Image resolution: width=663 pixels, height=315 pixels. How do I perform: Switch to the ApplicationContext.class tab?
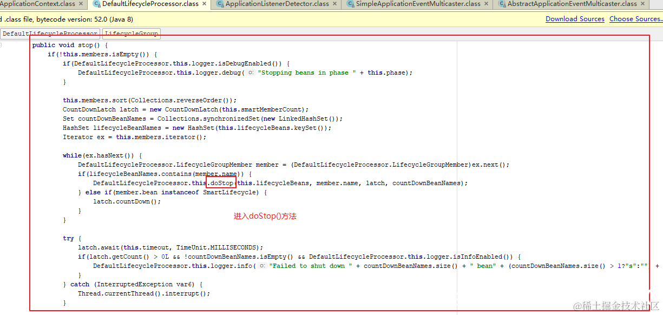click(x=37, y=4)
